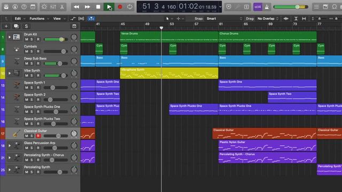Solo the Deep Sub Bass track
342x192 pixels.
click(x=32, y=63)
